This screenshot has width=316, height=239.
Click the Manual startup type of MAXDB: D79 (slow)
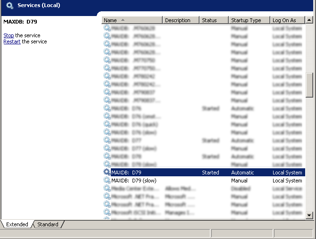click(239, 181)
